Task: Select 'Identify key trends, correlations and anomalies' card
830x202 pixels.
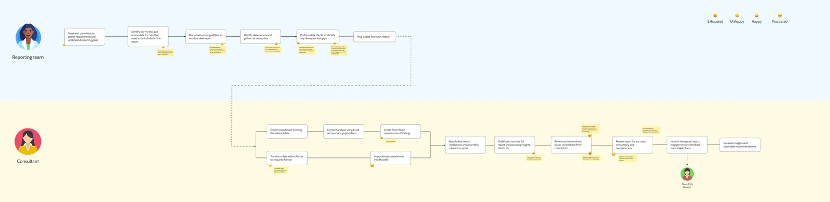Action: [465, 145]
